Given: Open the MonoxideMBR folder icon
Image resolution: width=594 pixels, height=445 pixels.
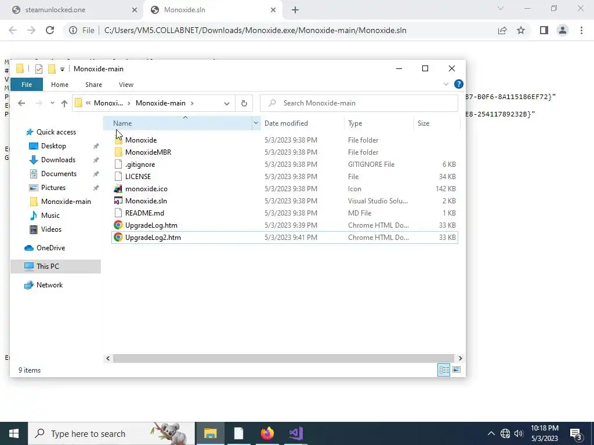Looking at the screenshot, I should 118,152.
